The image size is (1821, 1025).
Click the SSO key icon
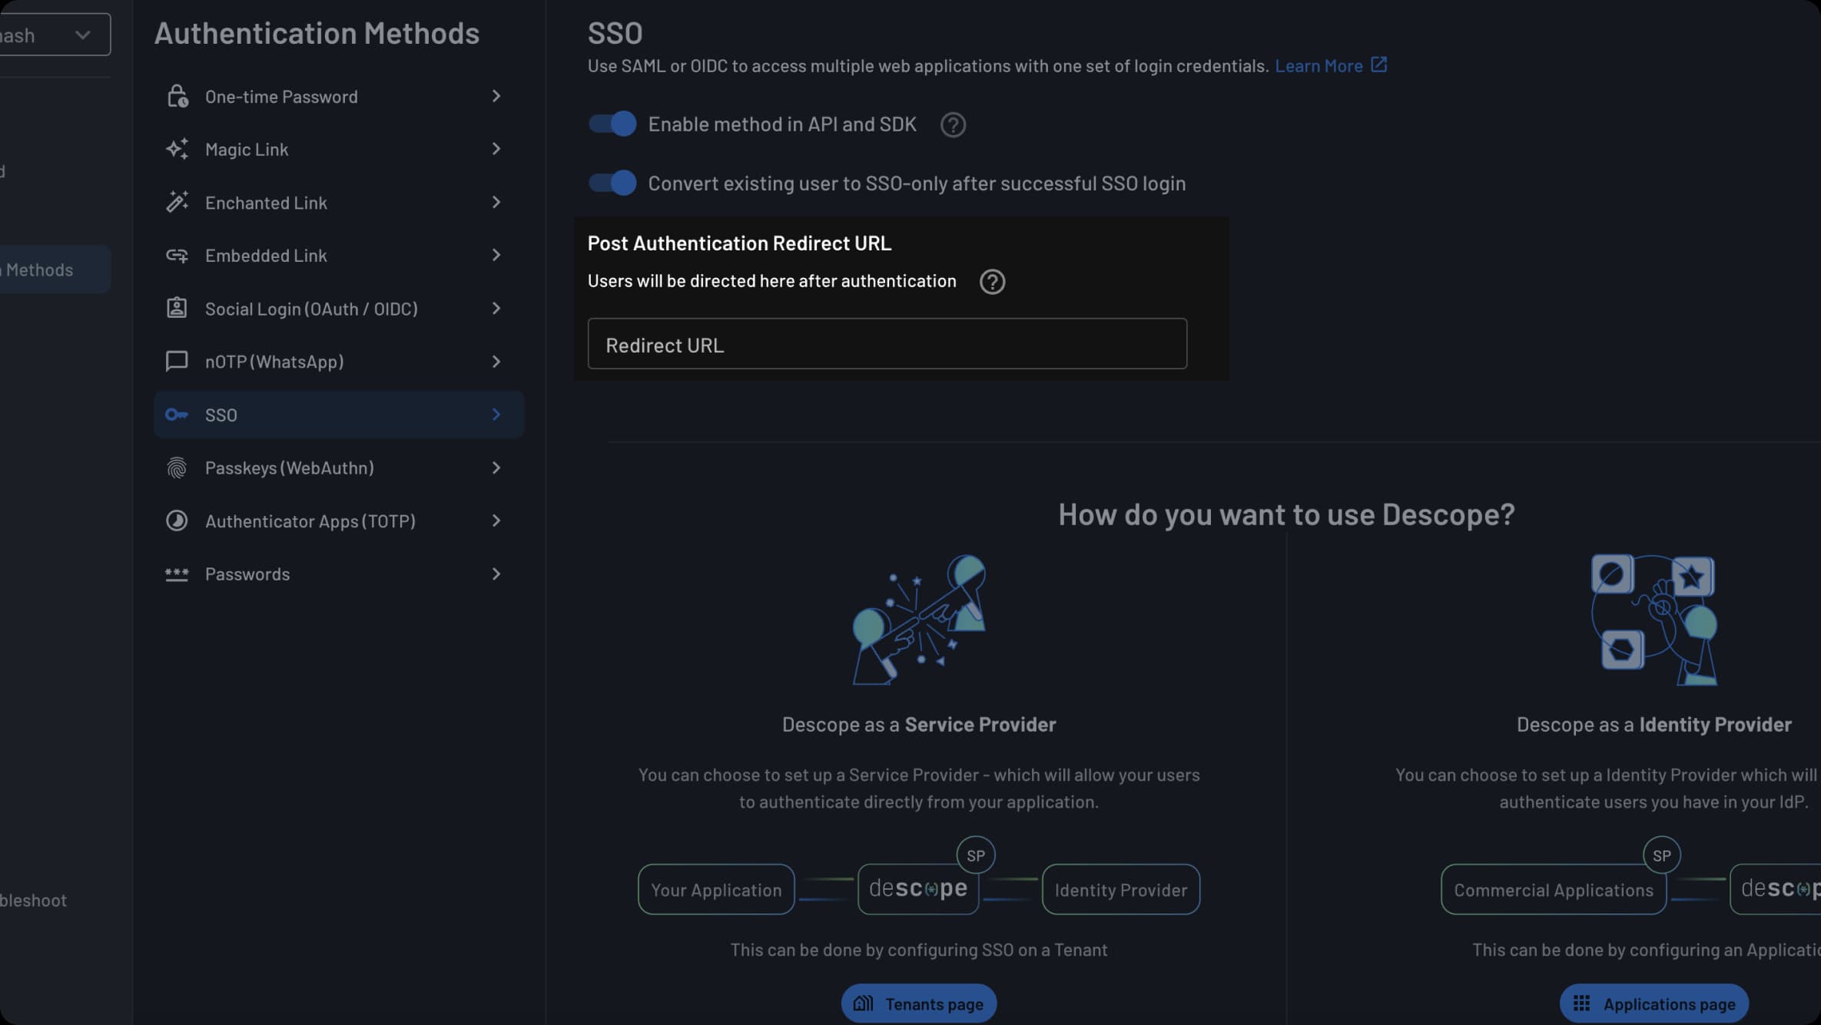[x=177, y=415]
